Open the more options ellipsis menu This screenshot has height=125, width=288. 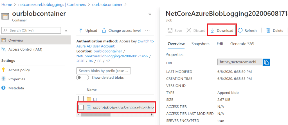[x=147, y=30]
